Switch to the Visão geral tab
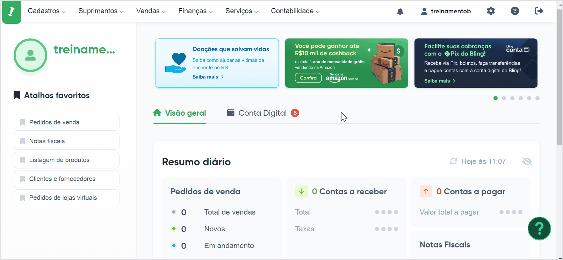563x260 pixels. 180,113
